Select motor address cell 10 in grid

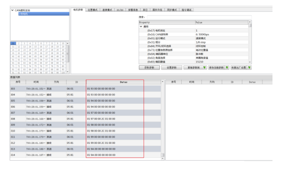63,43
